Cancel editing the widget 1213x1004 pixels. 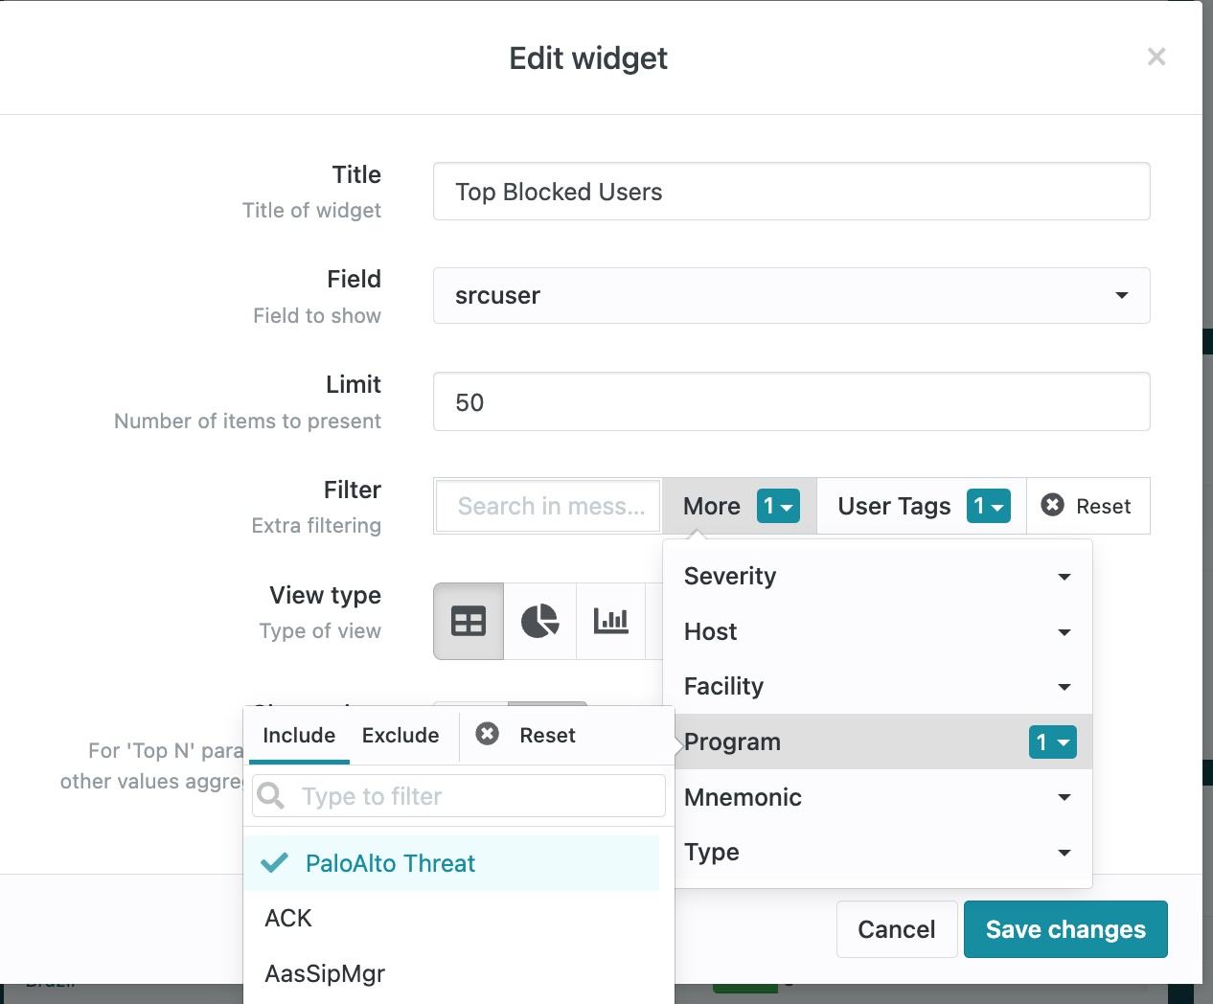point(896,928)
